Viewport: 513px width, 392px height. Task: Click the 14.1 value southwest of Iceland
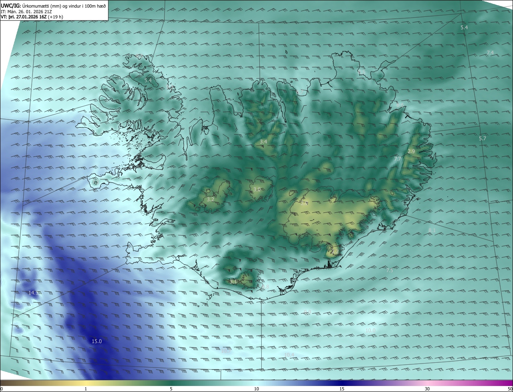coord(33,293)
